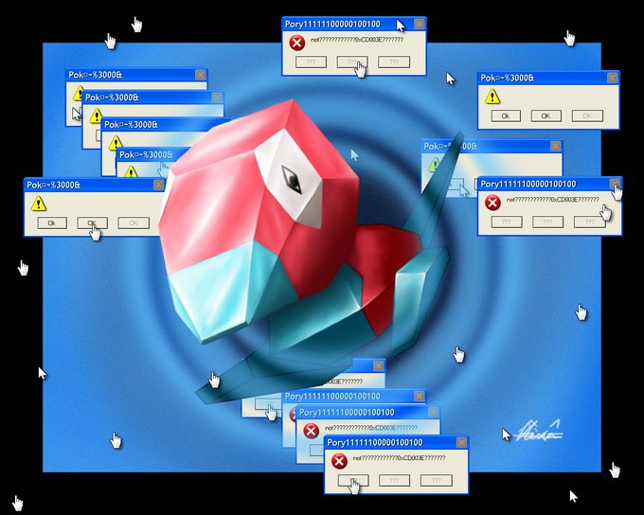The width and height of the screenshot is (644, 515).
Task: Close rearmost stacked Pok dialog with hollow arrow cursor
Action: pyautogui.click(x=200, y=75)
